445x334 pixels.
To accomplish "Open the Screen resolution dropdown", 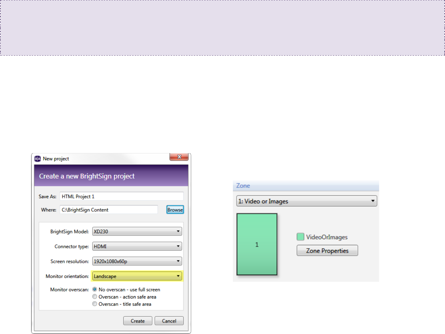I will pyautogui.click(x=137, y=261).
